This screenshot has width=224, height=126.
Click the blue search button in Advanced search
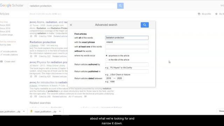pyautogui.click(x=145, y=25)
